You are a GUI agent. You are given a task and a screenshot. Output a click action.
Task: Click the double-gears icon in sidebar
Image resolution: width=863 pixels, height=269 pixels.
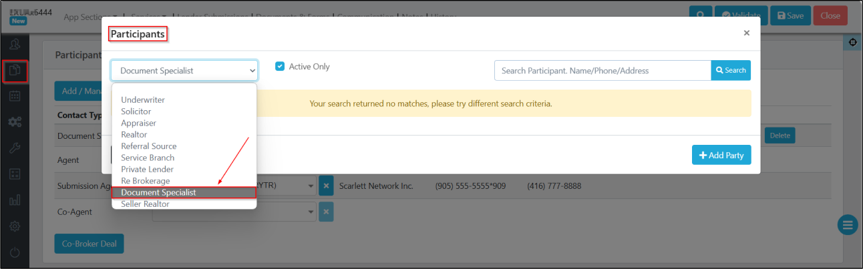tap(15, 122)
